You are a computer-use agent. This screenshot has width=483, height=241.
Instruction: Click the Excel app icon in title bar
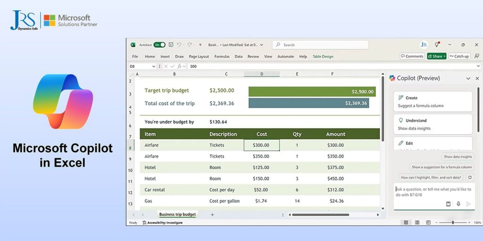click(x=133, y=45)
